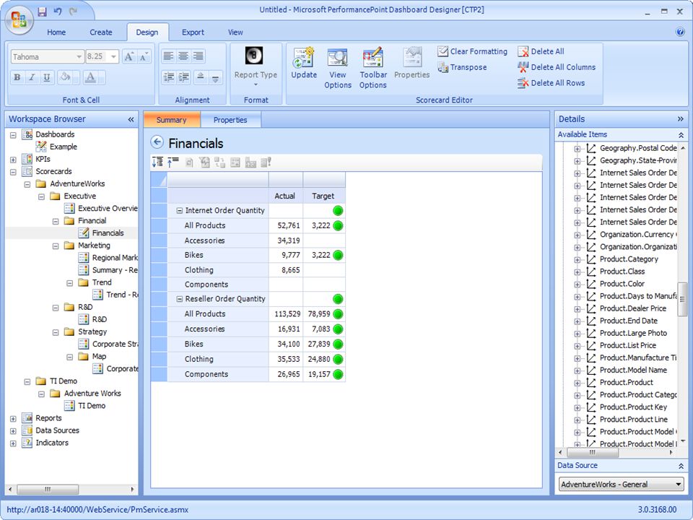
Task: Open the 8.25 font size dropdown
Action: [x=113, y=56]
